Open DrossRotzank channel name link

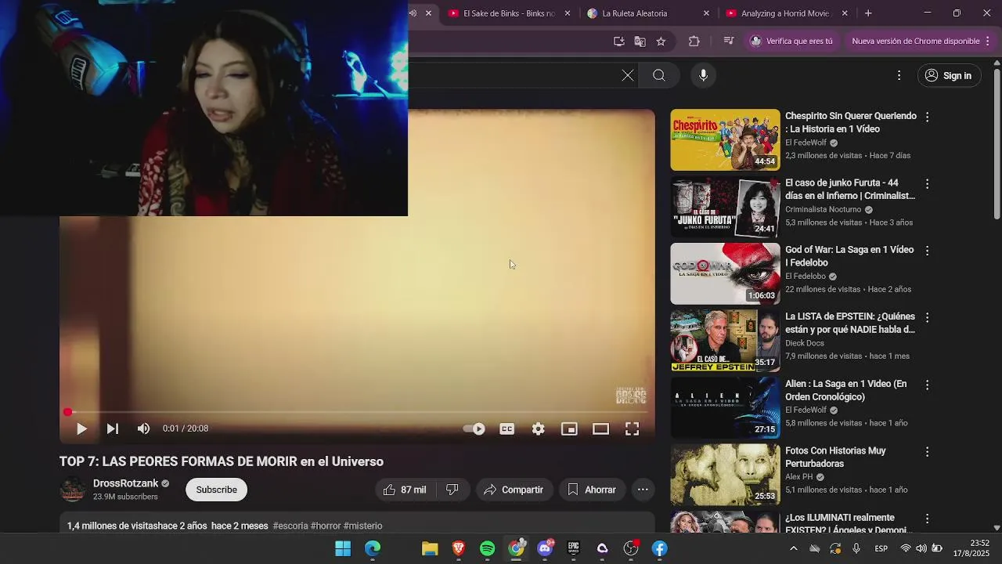(x=125, y=483)
